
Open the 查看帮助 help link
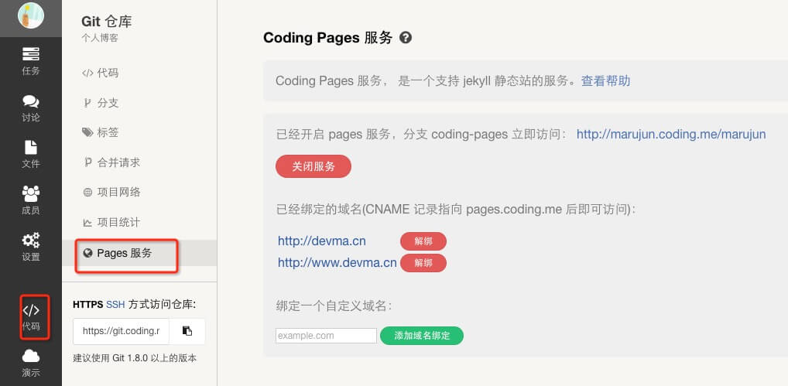click(x=605, y=80)
